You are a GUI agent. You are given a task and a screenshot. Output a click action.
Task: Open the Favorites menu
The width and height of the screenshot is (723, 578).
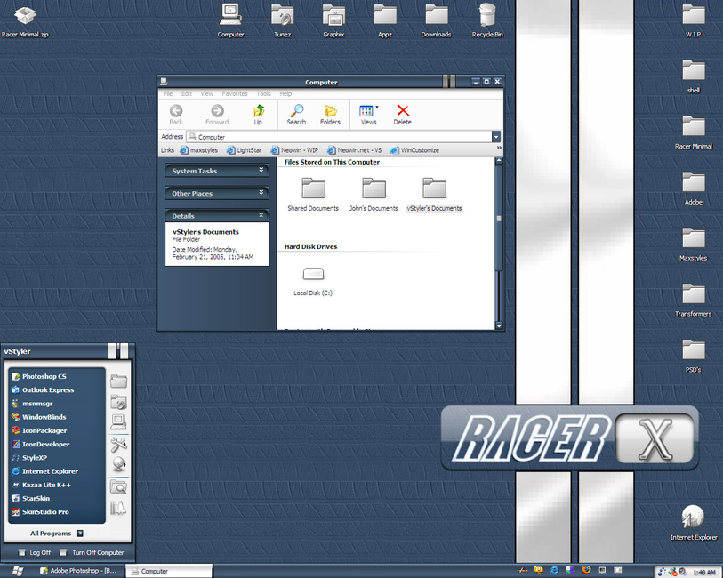pyautogui.click(x=235, y=93)
